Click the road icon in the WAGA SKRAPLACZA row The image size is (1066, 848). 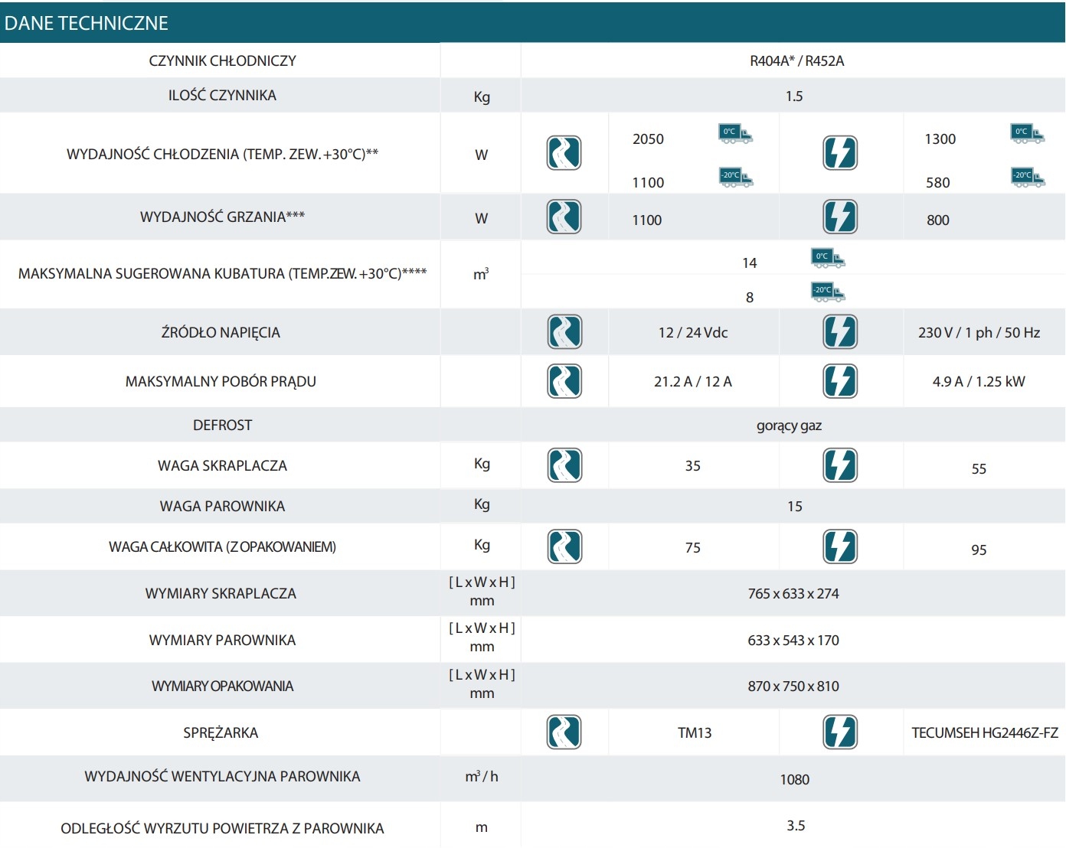[564, 465]
